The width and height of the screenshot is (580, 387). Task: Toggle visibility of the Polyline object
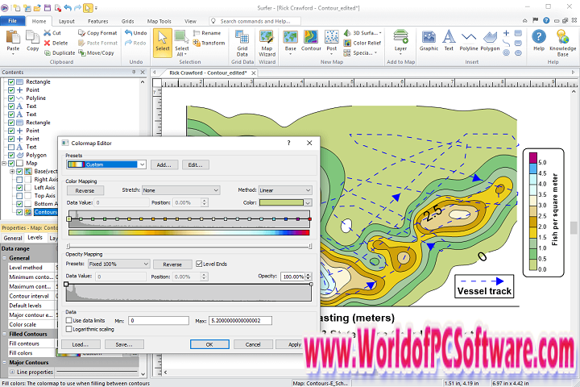(11, 98)
